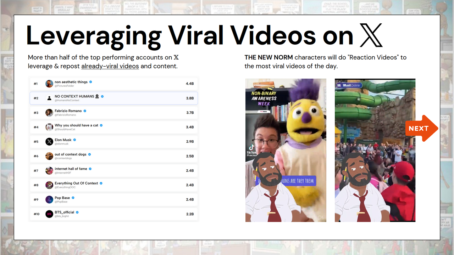Click the 4.4B value in row #1
454x255 pixels.
[x=190, y=84]
